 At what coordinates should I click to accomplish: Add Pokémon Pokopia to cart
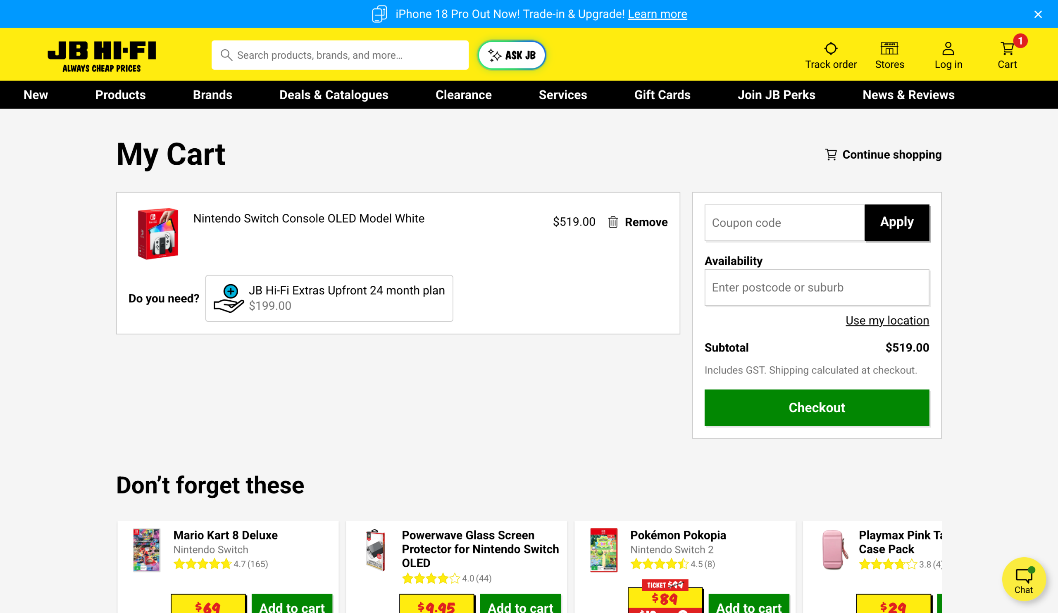click(748, 604)
